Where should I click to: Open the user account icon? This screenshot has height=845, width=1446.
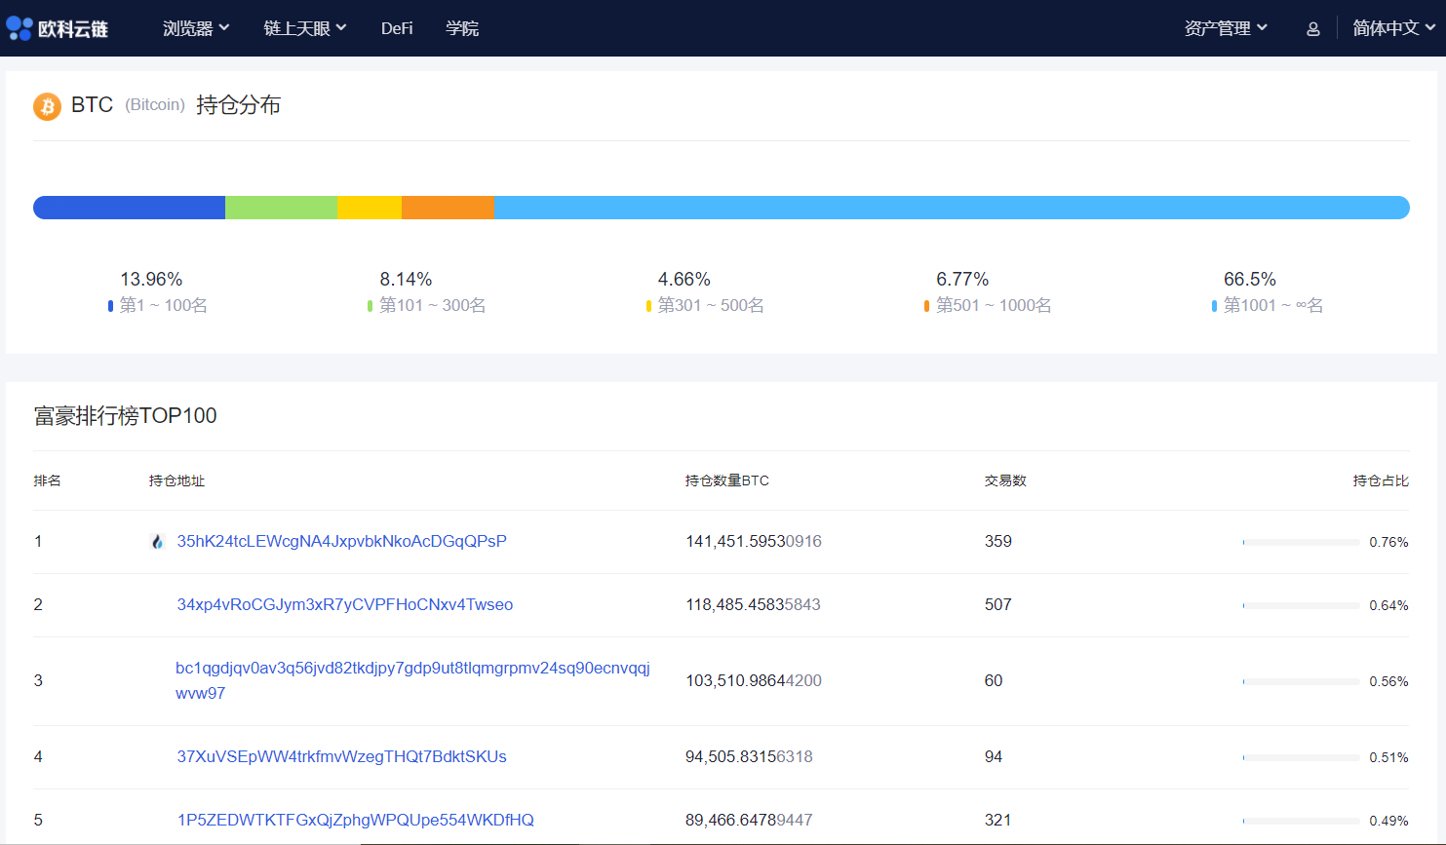(x=1313, y=29)
